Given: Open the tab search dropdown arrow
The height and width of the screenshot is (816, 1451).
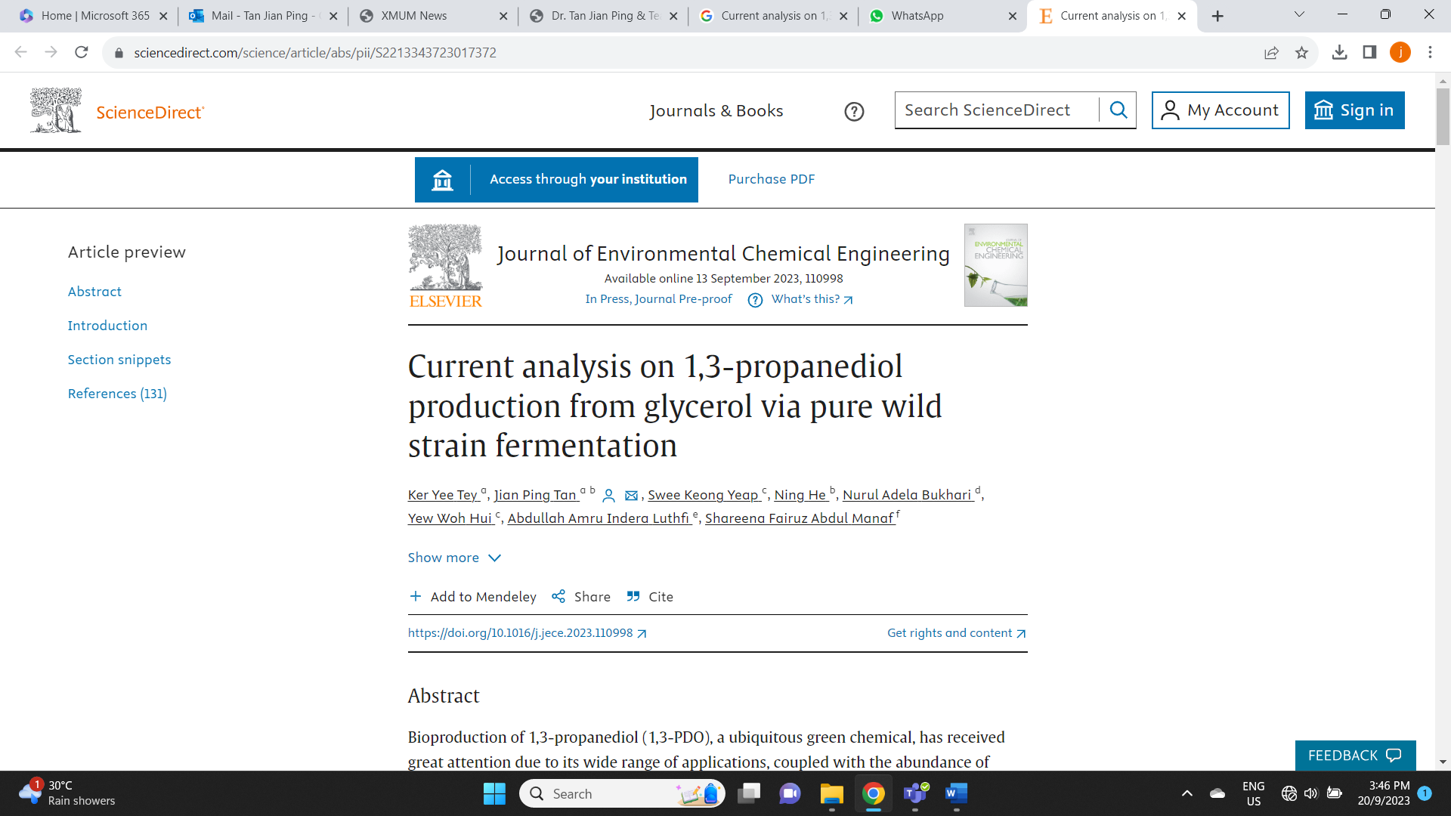Looking at the screenshot, I should pos(1299,15).
